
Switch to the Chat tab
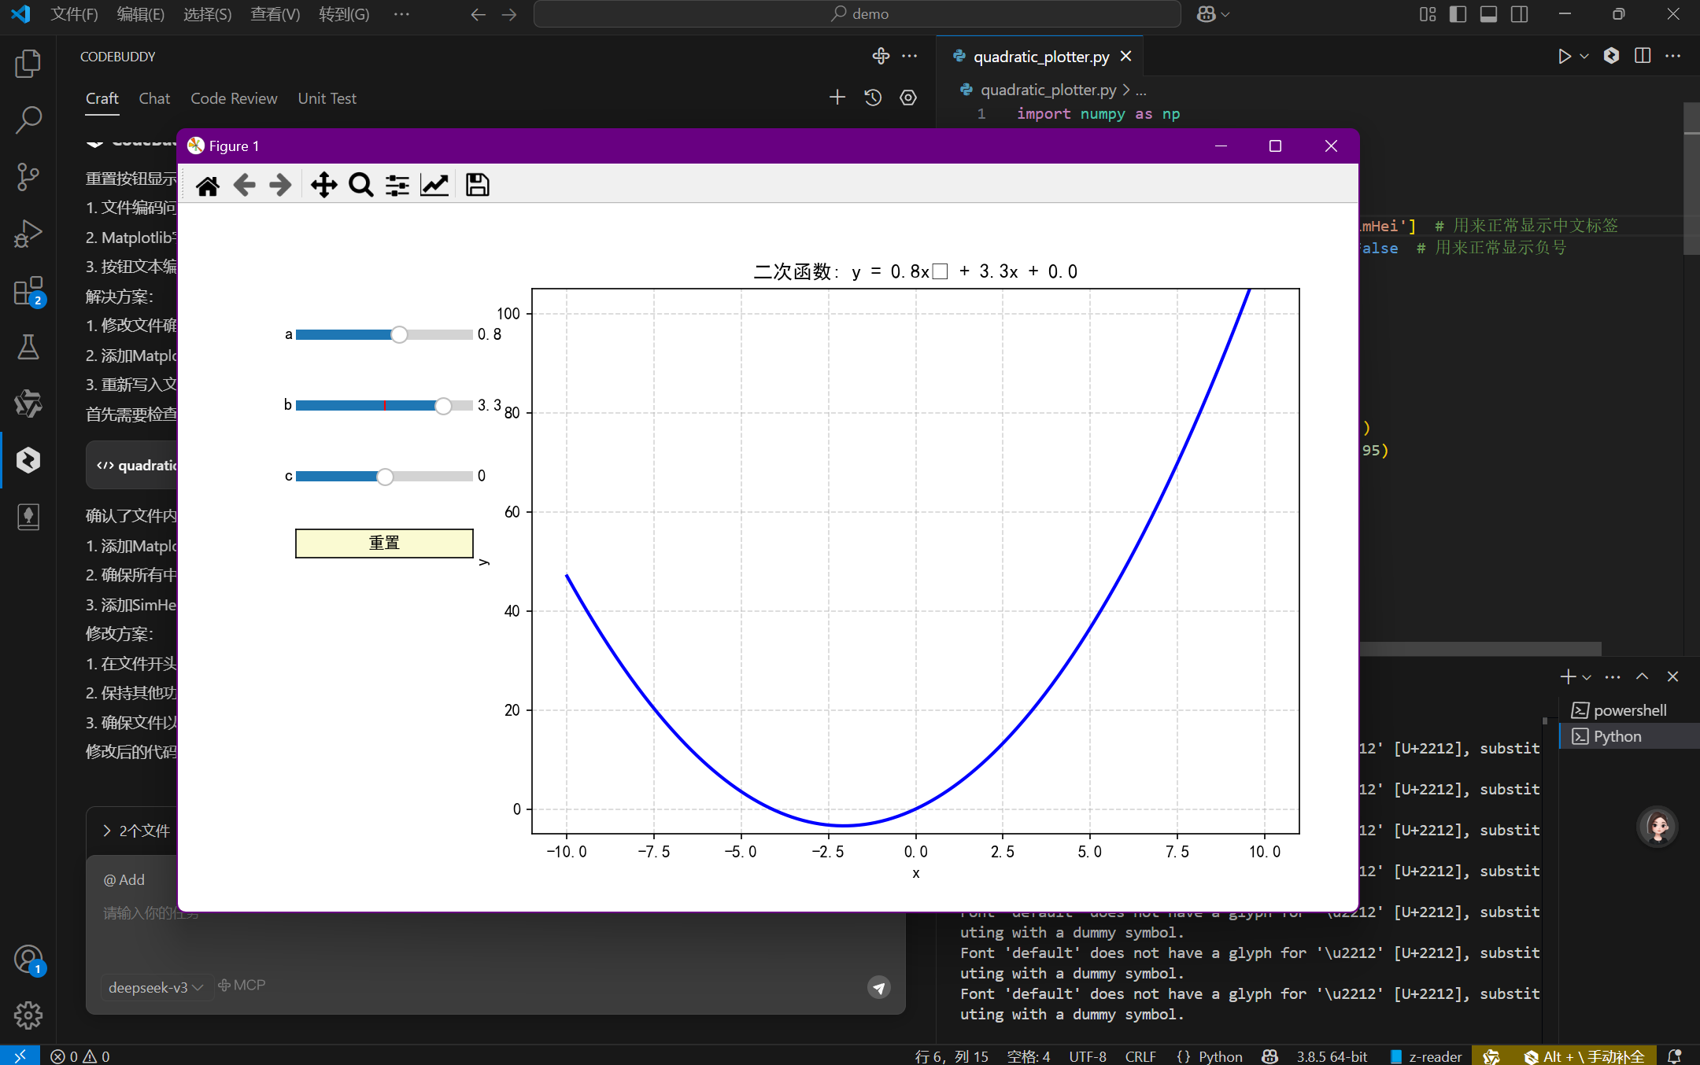154,98
